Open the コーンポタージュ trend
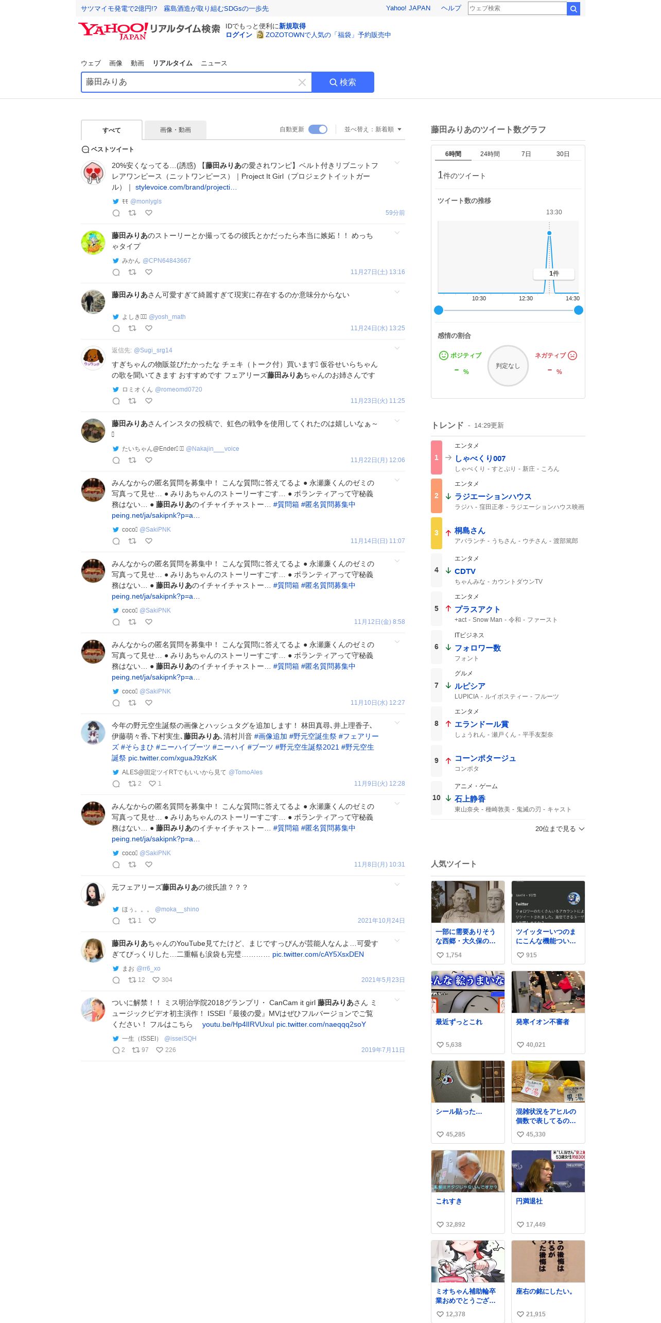The image size is (661, 1323). coord(485,758)
